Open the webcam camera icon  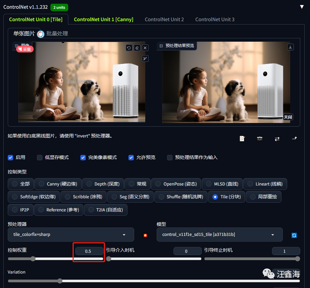click(260, 139)
